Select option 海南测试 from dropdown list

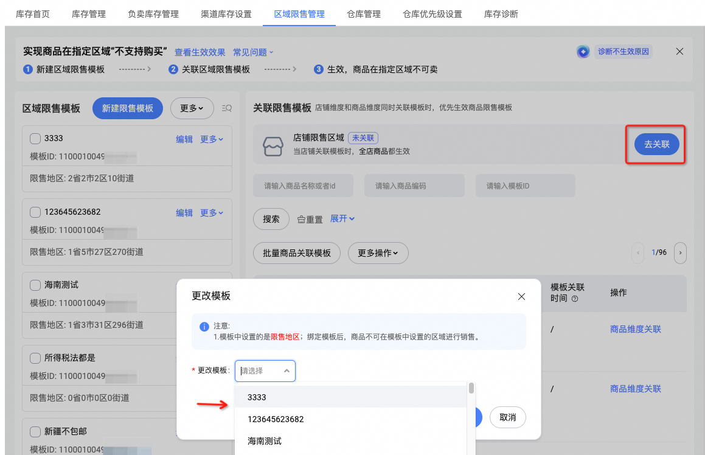pos(351,440)
